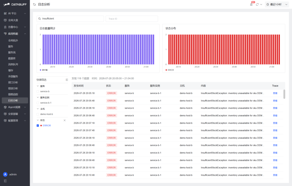Viewport: 292px width, 186px height.
Task: Click the 快捷筛选 collapse icon
Action: tap(67, 80)
